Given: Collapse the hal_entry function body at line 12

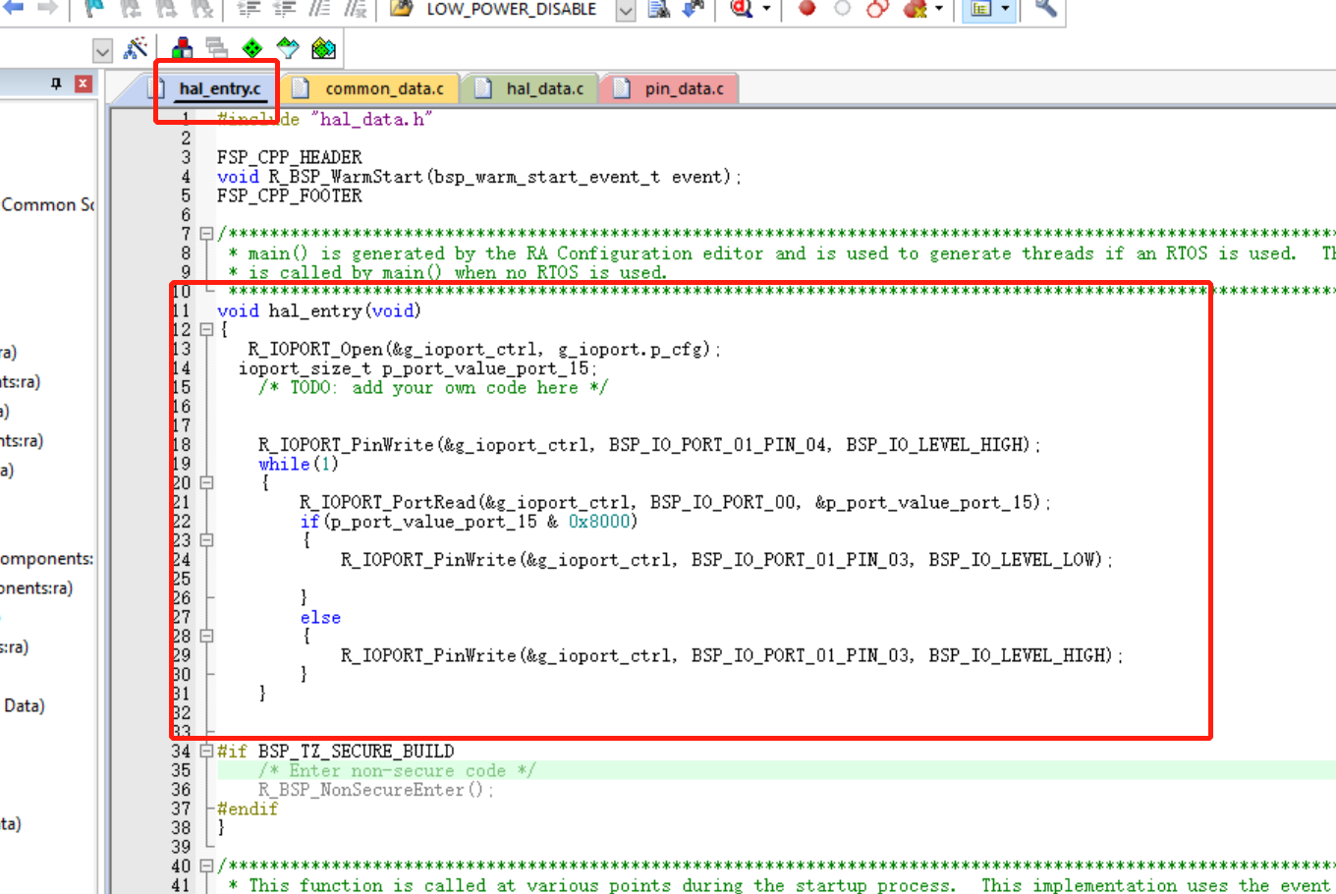Looking at the screenshot, I should pos(206,330).
